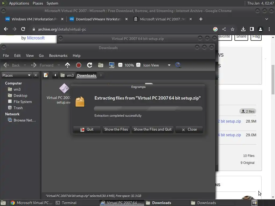
Task: Reload the Downloads folder view
Action: 90,65
